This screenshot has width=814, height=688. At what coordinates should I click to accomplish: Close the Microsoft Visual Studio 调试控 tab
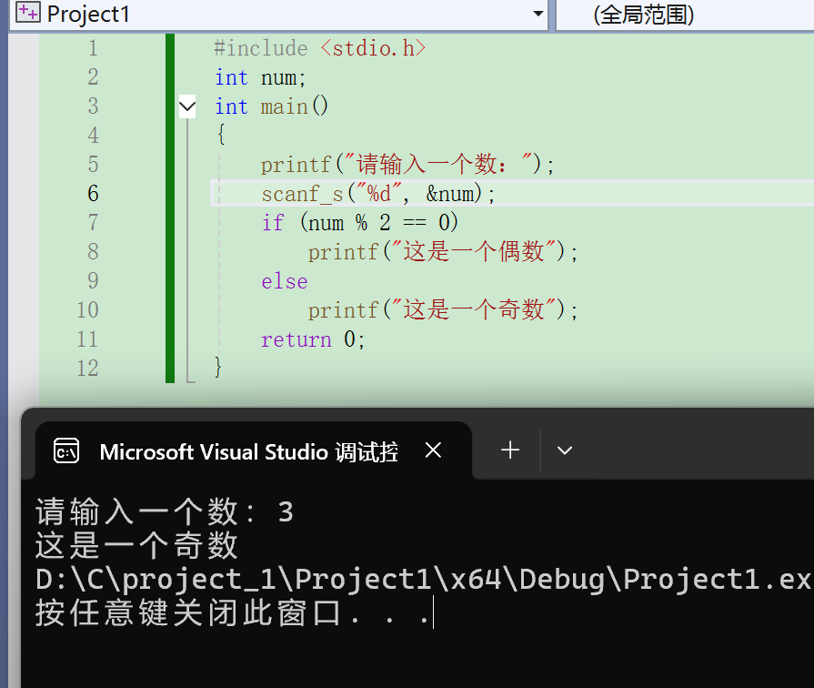tap(433, 450)
